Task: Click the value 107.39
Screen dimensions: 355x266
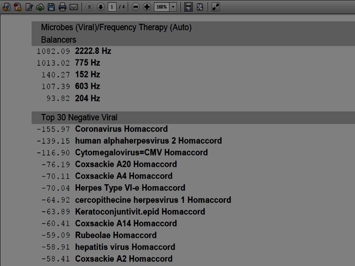Action: (56, 86)
